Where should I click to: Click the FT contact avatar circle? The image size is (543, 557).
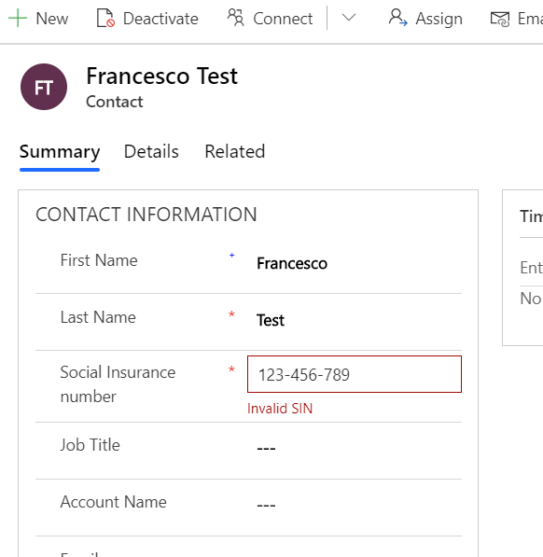pos(44,87)
